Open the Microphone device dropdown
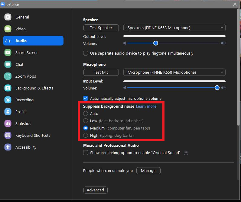 tap(174, 72)
